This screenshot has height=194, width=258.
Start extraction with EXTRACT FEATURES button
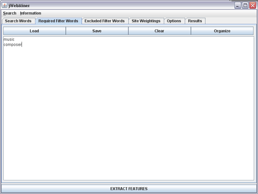pyautogui.click(x=129, y=189)
